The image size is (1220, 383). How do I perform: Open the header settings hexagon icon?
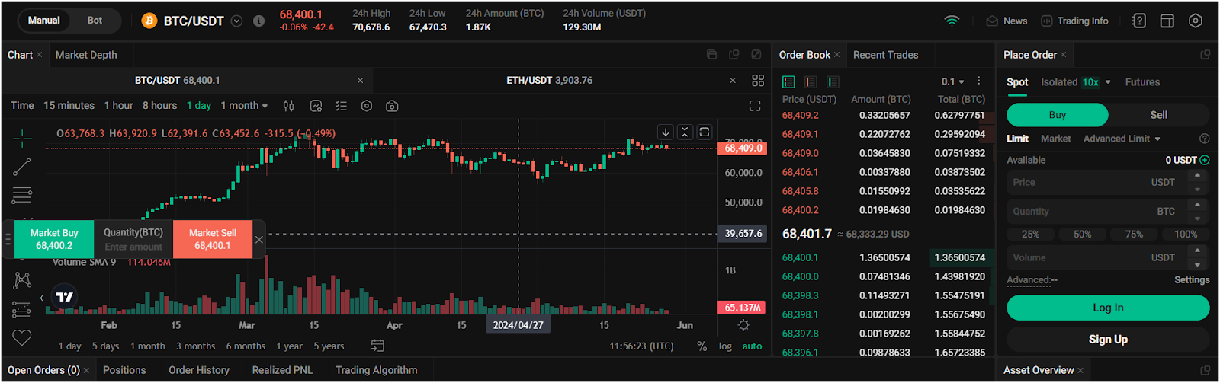[1196, 21]
